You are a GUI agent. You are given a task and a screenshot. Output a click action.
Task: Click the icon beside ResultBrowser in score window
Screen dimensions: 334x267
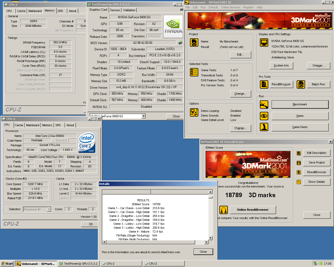[299, 172]
